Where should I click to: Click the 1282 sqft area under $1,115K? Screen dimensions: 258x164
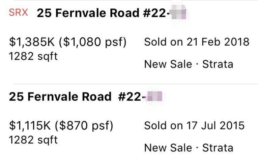click(33, 139)
